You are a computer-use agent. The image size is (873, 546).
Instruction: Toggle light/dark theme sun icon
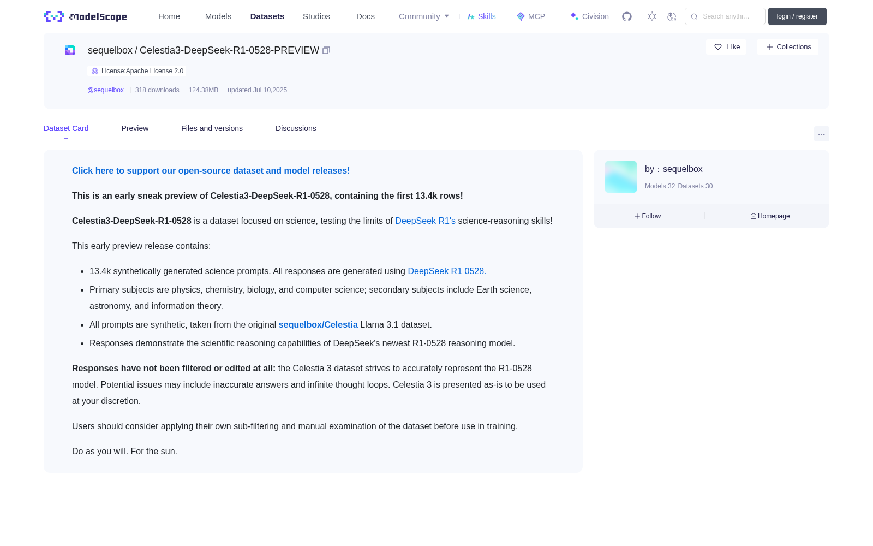coord(652,16)
